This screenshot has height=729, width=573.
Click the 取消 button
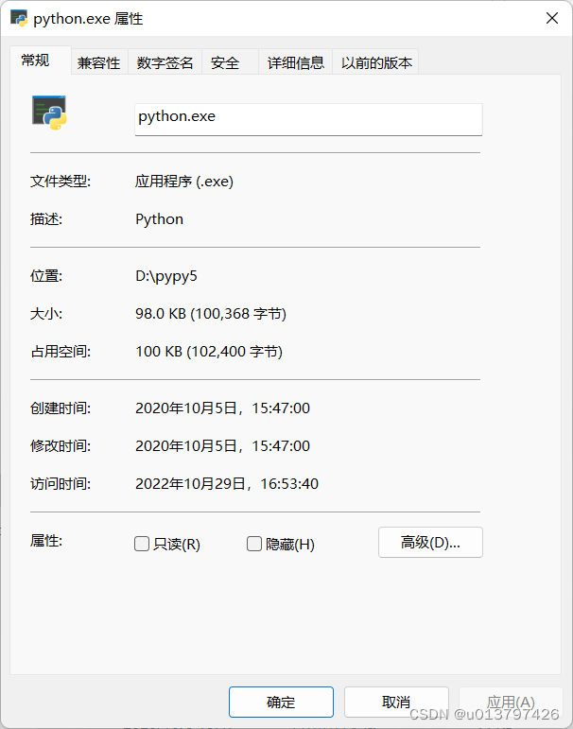396,702
